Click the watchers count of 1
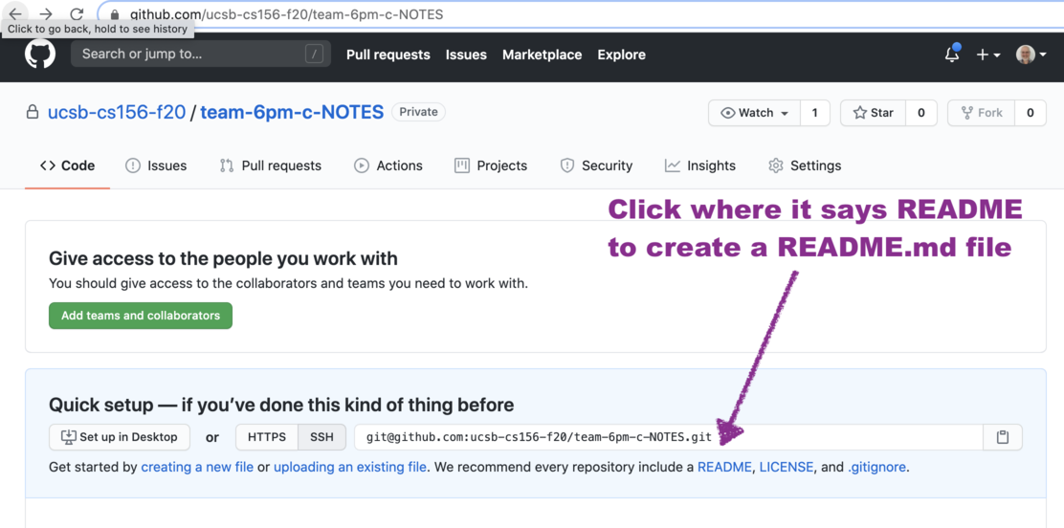The image size is (1064, 528). (x=815, y=113)
